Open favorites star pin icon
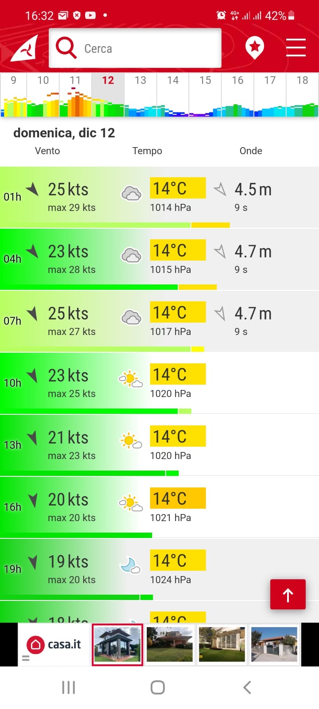The image size is (319, 709). click(254, 47)
